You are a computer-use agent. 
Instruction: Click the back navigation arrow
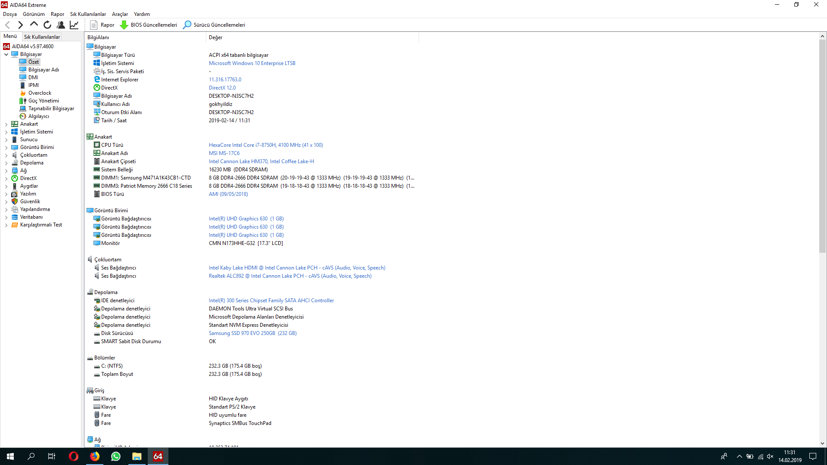pos(7,25)
